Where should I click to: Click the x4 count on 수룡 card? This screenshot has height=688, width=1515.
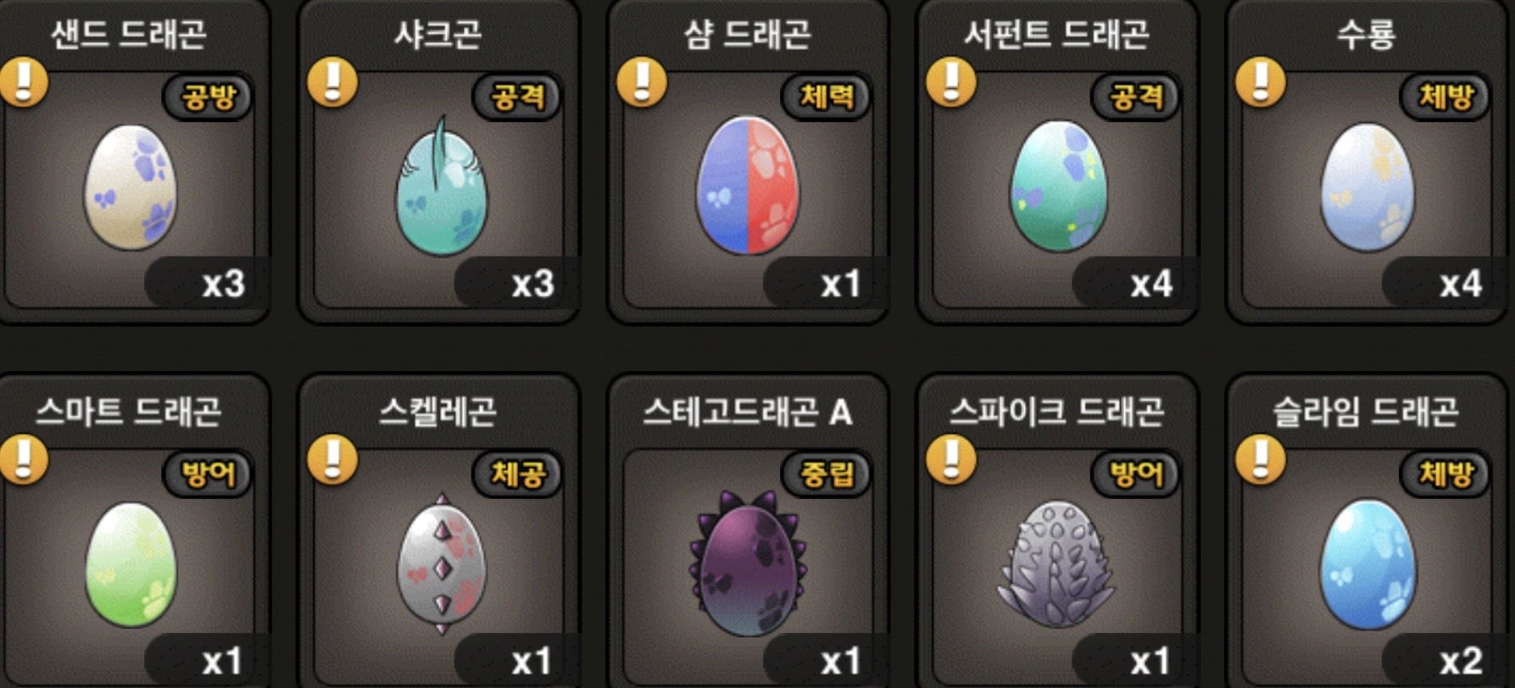(1460, 284)
